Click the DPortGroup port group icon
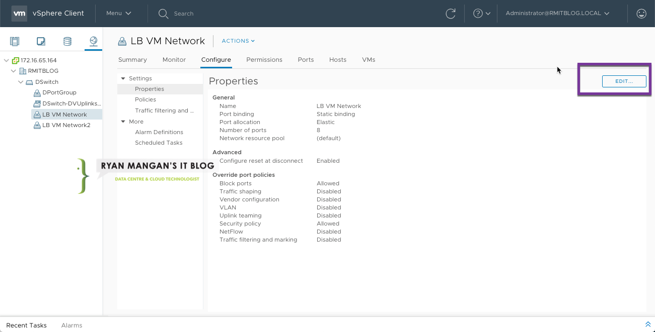The image size is (655, 332). click(x=37, y=93)
